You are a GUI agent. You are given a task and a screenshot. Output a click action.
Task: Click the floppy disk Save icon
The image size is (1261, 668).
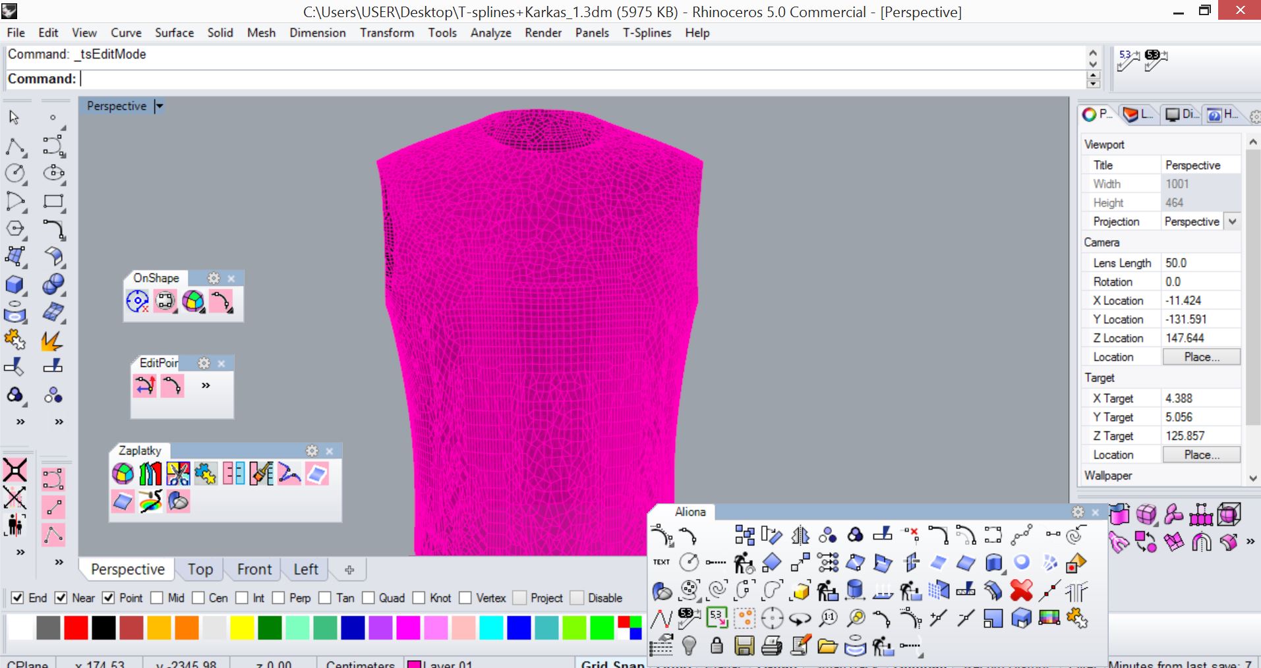(x=744, y=646)
